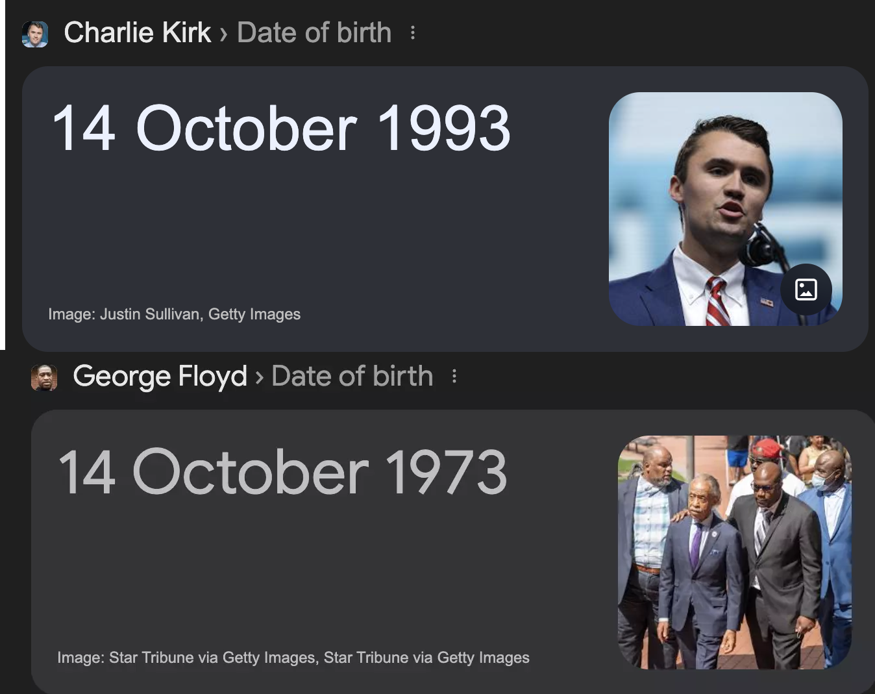
Task: Click the small avatar beside George Floyd heading
Action: pyautogui.click(x=44, y=377)
